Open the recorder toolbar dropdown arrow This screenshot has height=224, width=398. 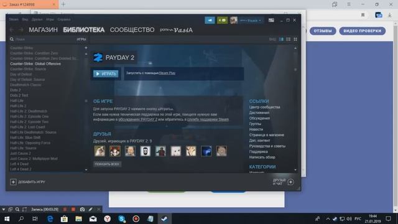coord(4,210)
